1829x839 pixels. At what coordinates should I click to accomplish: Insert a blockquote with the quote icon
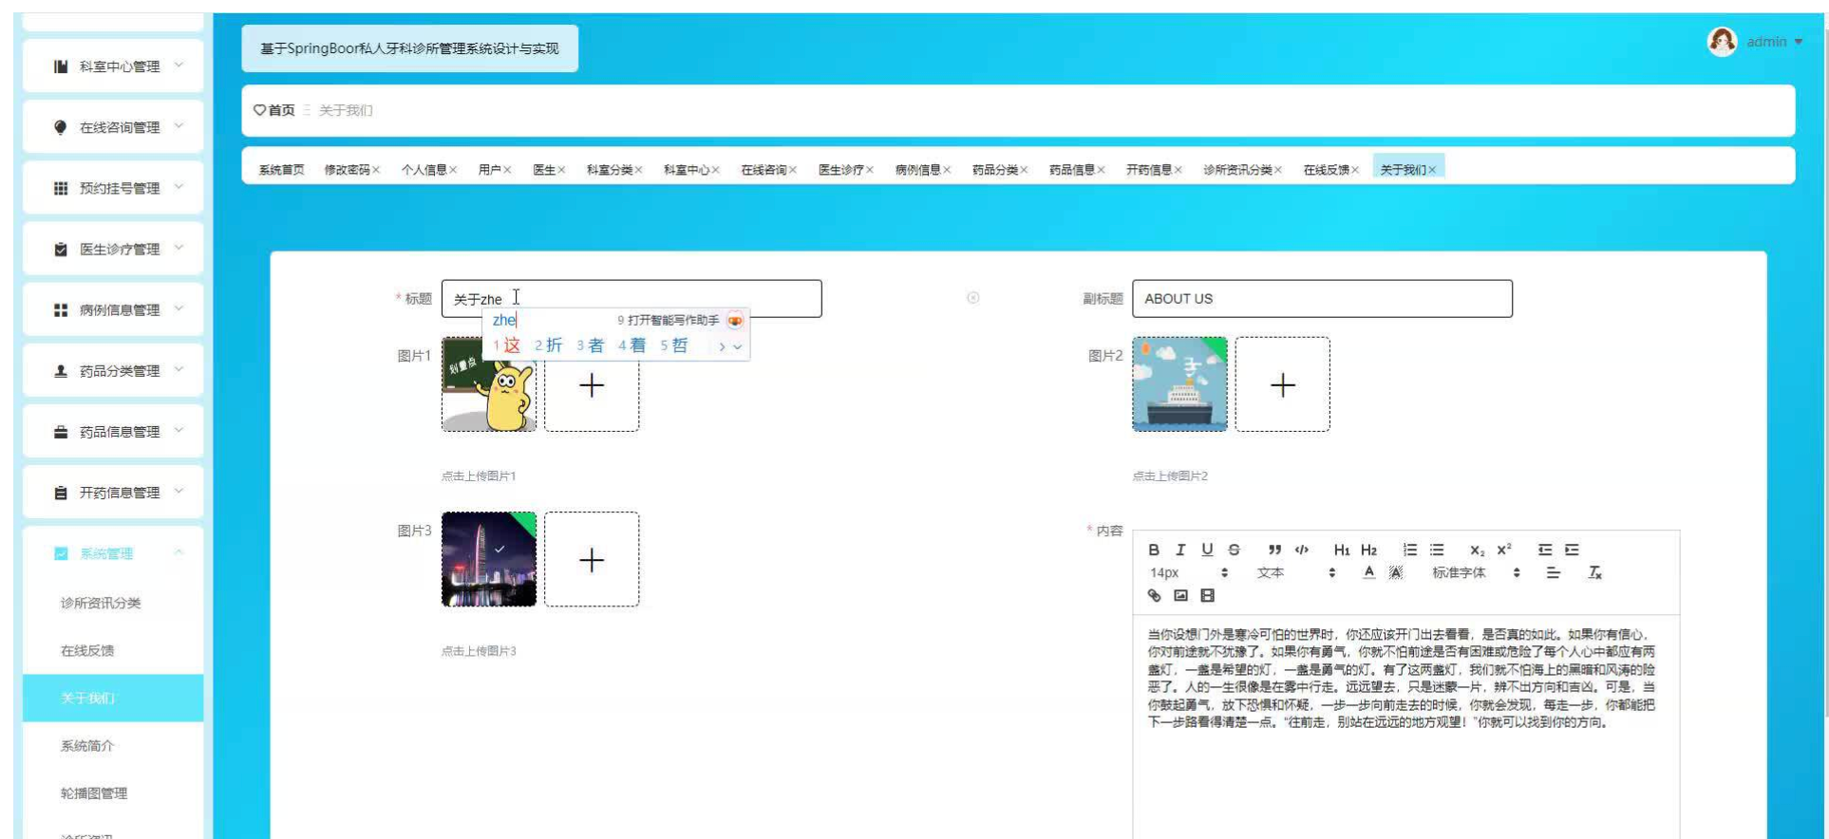[1274, 550]
